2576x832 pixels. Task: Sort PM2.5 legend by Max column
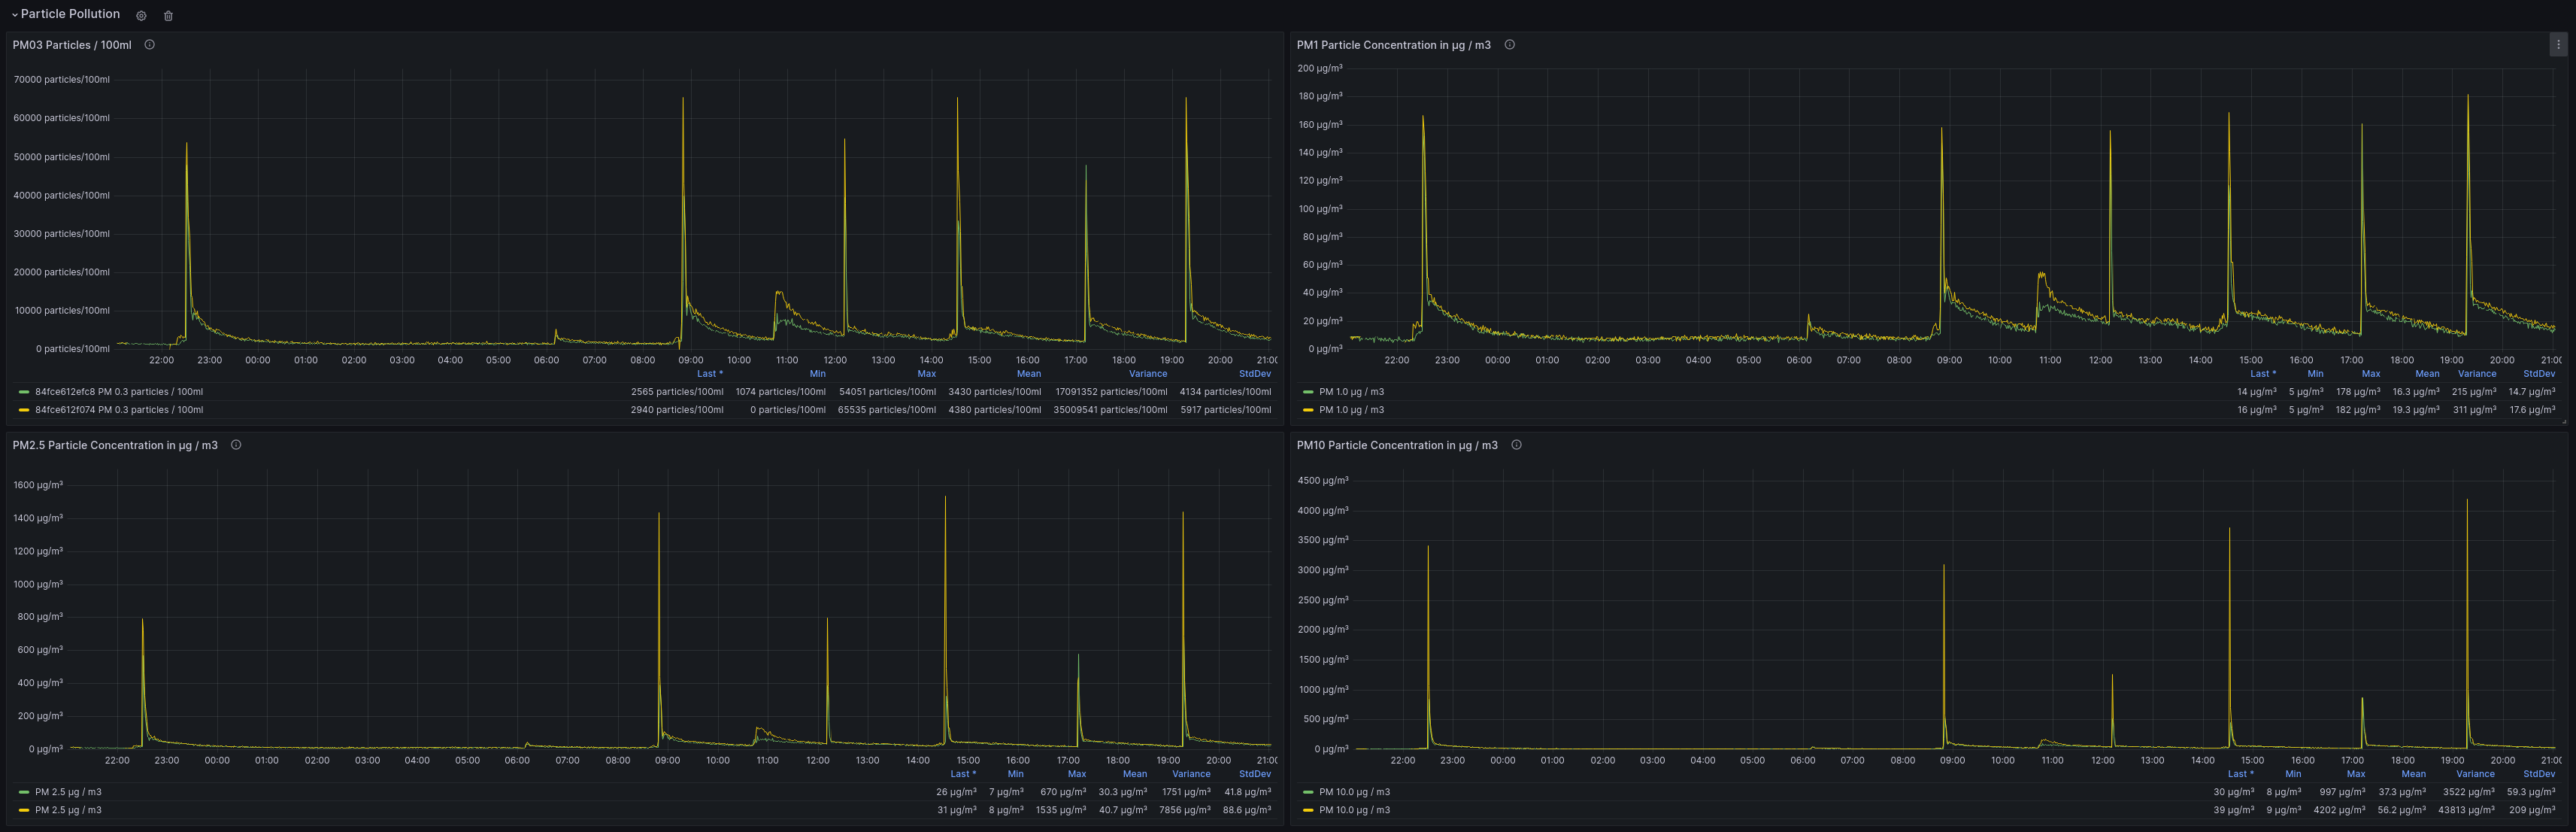pyautogui.click(x=1077, y=774)
